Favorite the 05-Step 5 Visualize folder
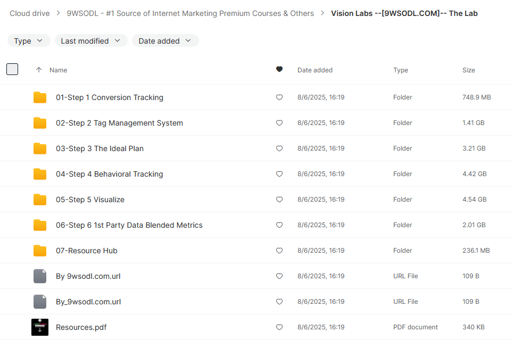This screenshot has height=340, width=513. (x=279, y=200)
